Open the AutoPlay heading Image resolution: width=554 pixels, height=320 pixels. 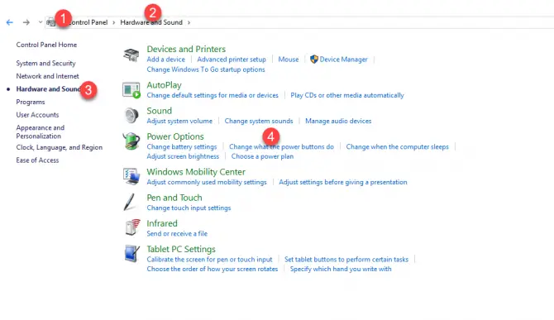164,85
